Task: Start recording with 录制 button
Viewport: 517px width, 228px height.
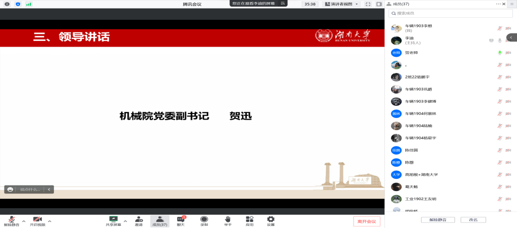Action: 204,220
